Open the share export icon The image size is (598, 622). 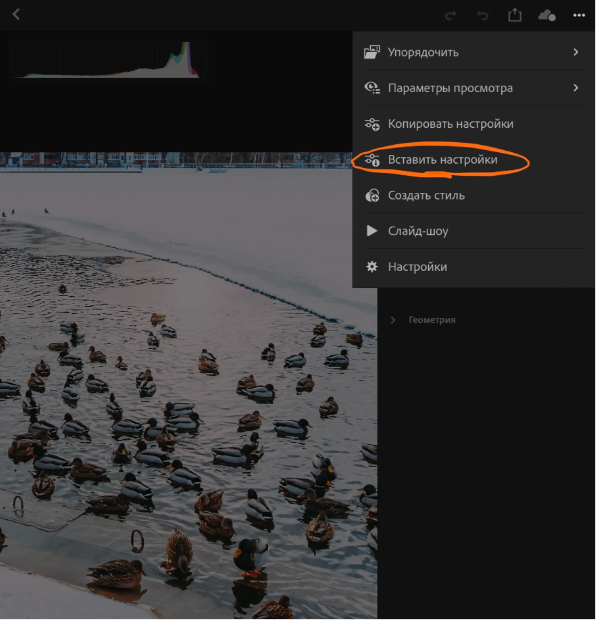[514, 15]
